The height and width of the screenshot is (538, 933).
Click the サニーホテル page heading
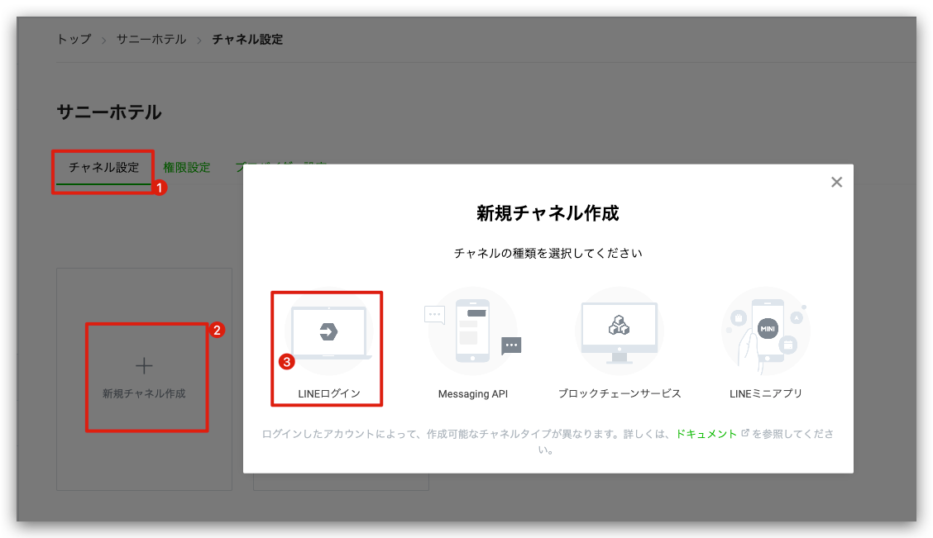click(109, 112)
